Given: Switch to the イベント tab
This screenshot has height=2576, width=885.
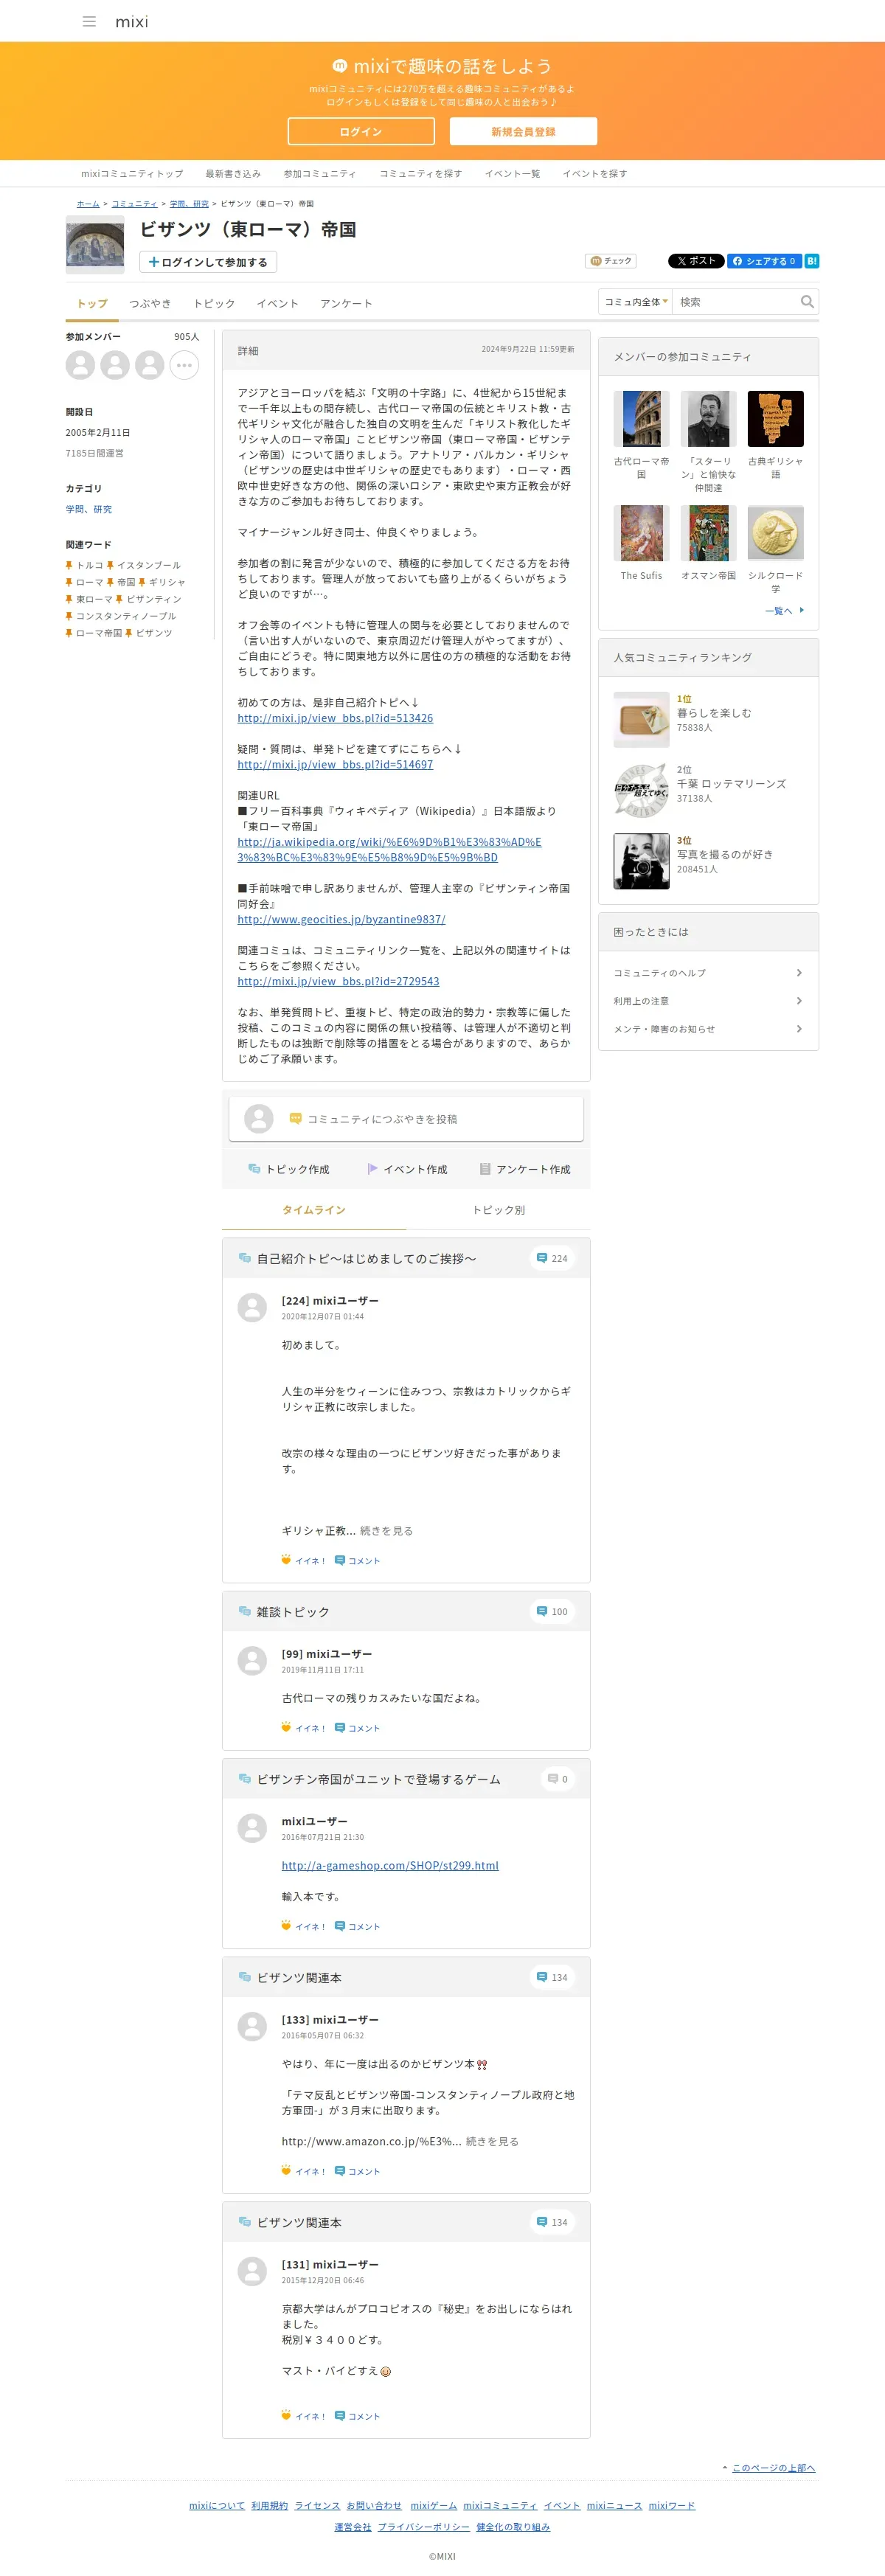Looking at the screenshot, I should pyautogui.click(x=277, y=304).
